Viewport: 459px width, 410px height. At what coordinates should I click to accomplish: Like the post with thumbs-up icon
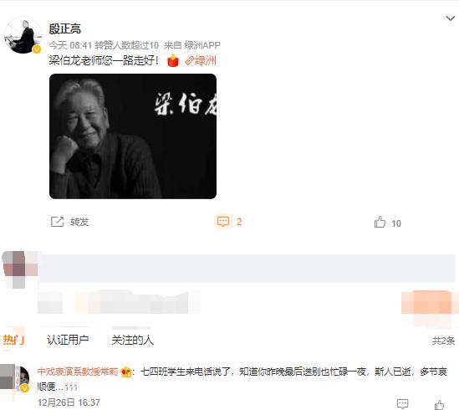380,222
